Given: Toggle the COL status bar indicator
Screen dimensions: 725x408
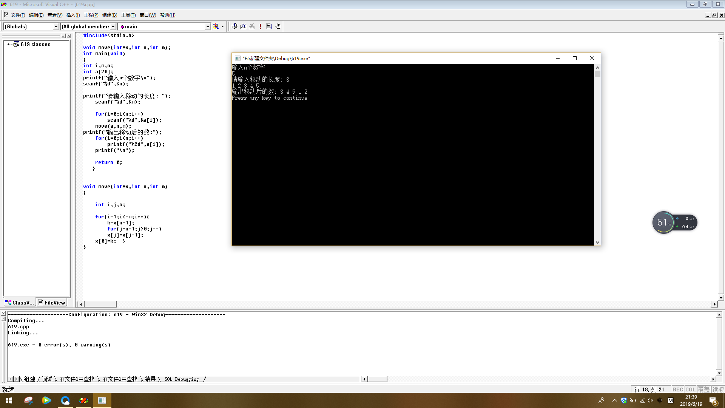Looking at the screenshot, I should pos(690,389).
